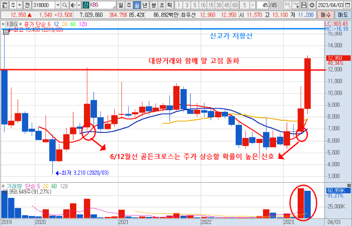Screen dimensions: 352x226
Task: Select the 30 interval button
Action: pyautogui.click(x=219, y=5)
